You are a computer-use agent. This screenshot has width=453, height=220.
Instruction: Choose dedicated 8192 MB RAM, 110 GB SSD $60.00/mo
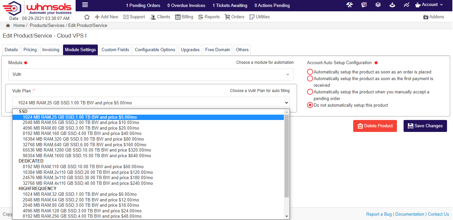(148, 166)
